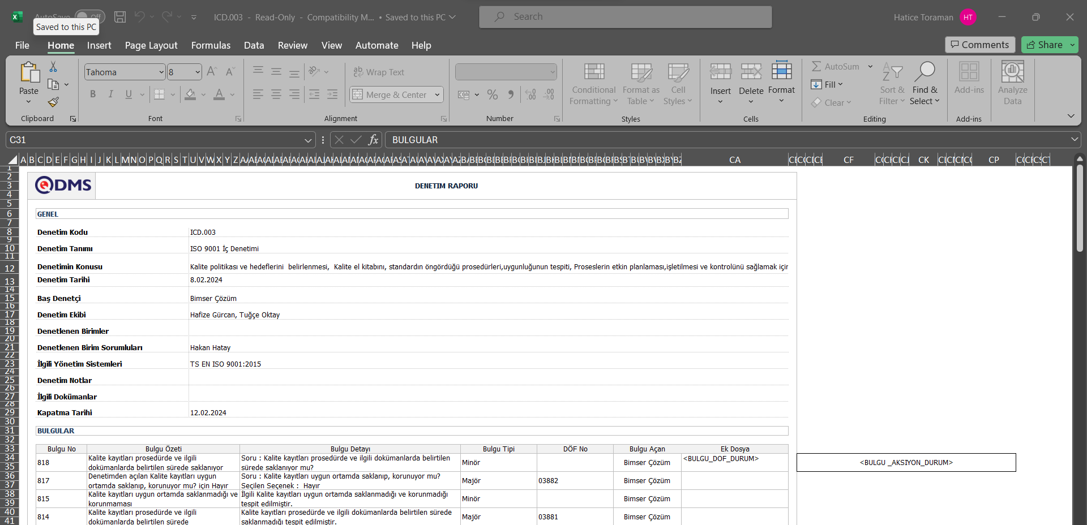Apply Top Align to the cell
Image resolution: width=1087 pixels, height=525 pixels.
coord(258,71)
